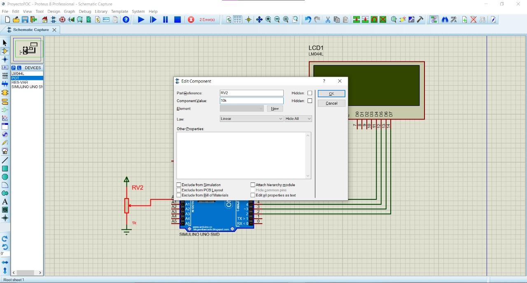Click the Component Value field
Viewport: 527px width, 283px height.
252,101
